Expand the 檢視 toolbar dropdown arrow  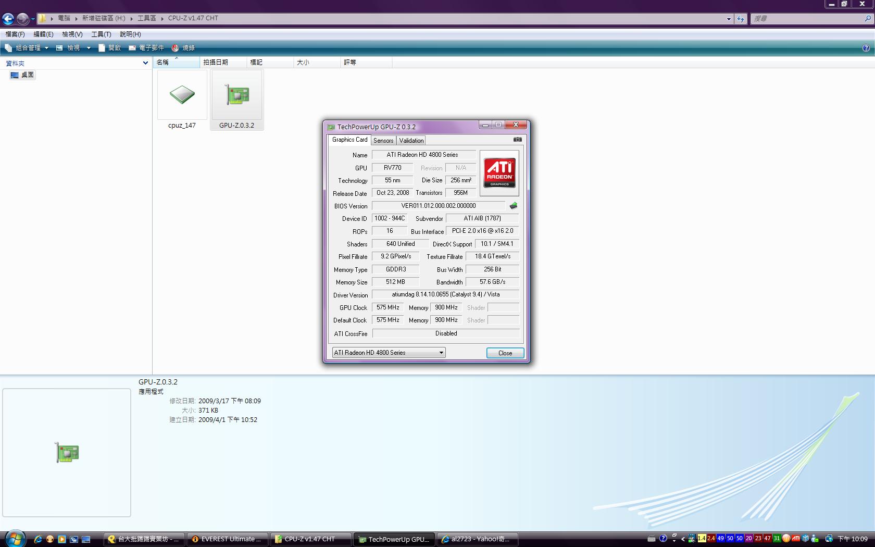tap(89, 48)
